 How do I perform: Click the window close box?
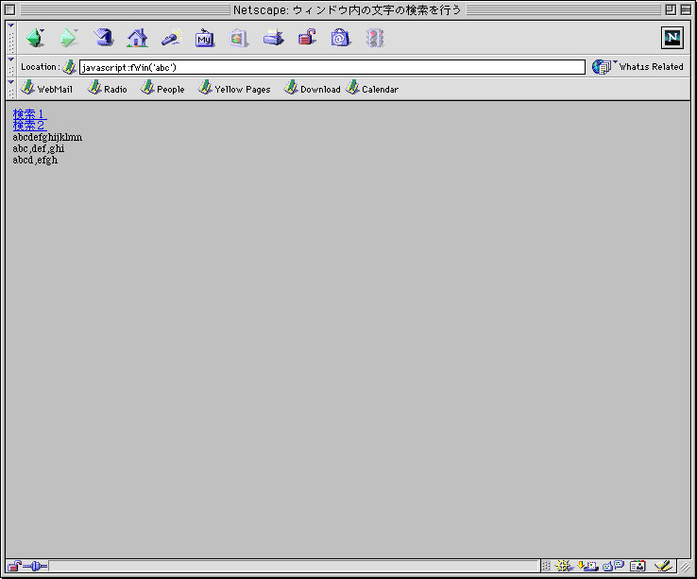[x=9, y=9]
